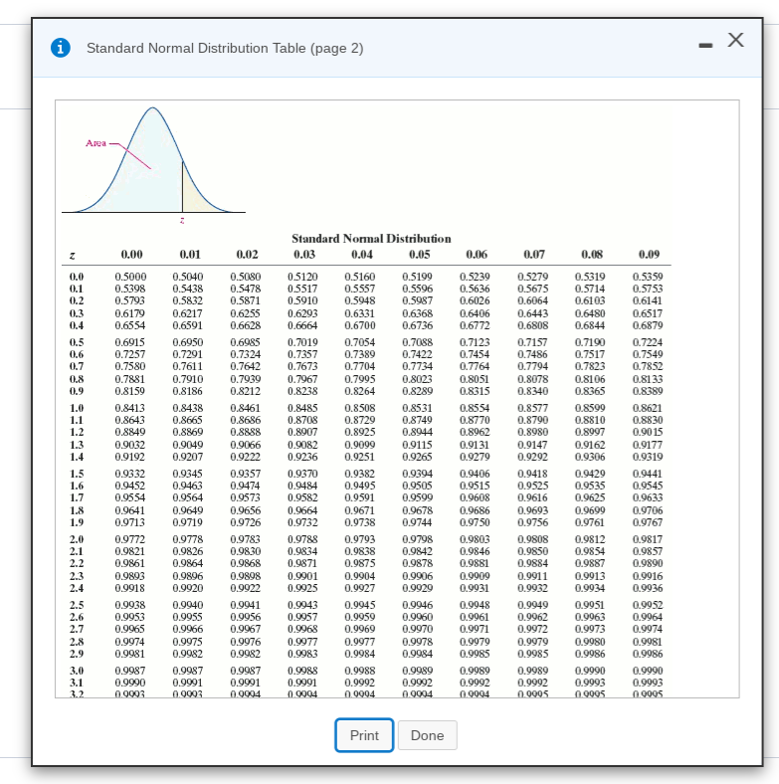The image size is (779, 784).
Task: Click the 0.03 column header
Action: click(304, 255)
